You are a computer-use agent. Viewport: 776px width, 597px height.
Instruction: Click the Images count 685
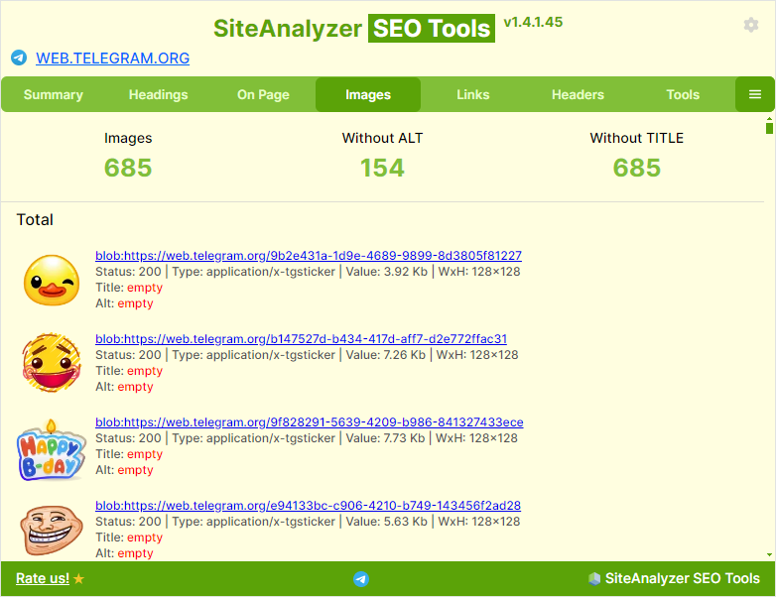128,168
